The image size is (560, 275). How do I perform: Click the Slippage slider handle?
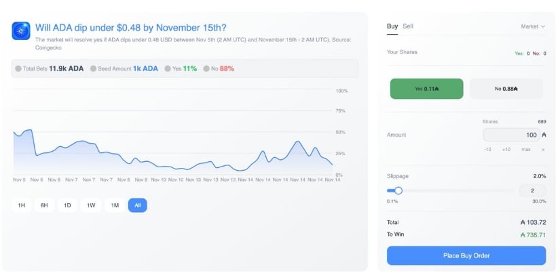[398, 190]
